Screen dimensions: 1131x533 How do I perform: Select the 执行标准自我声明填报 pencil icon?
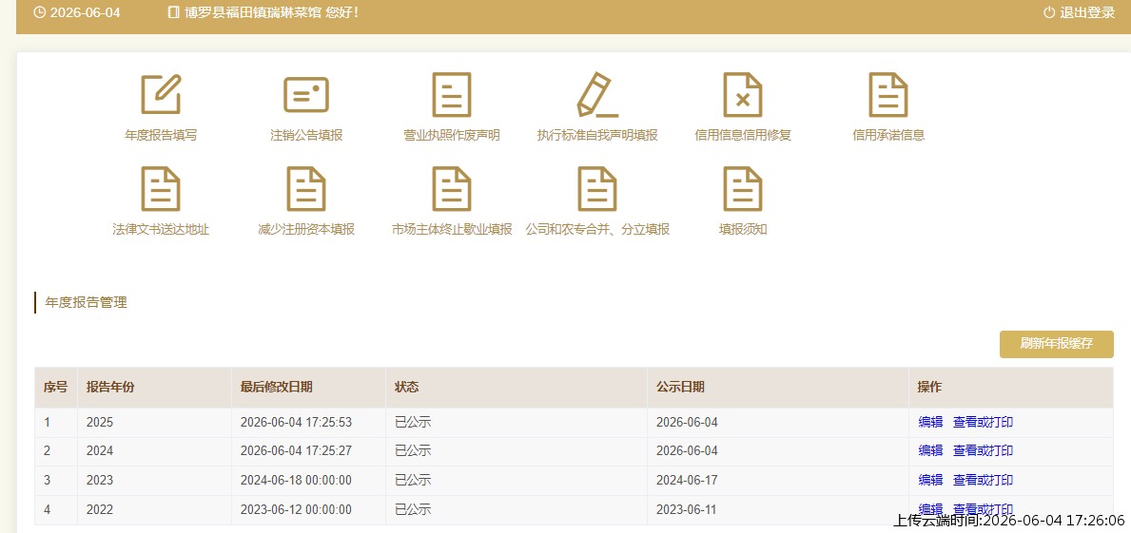pyautogui.click(x=598, y=94)
